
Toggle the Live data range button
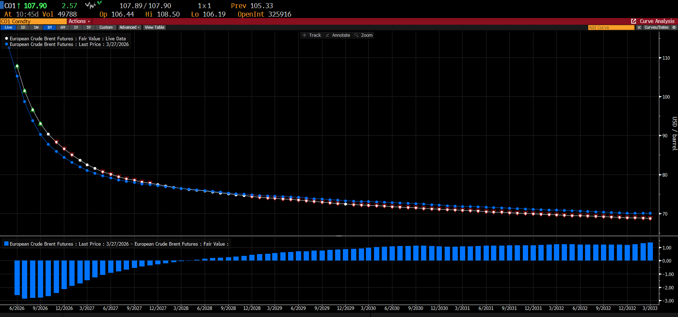pos(8,27)
